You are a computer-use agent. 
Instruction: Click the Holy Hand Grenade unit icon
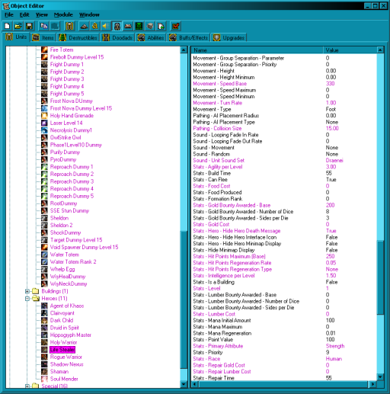(44, 116)
